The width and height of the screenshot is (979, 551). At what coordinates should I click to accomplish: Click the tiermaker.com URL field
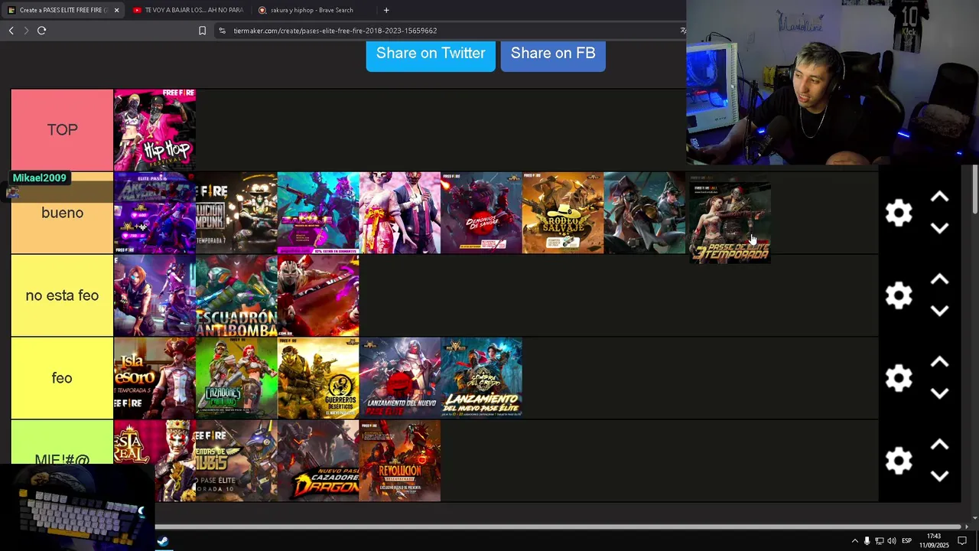click(x=335, y=31)
